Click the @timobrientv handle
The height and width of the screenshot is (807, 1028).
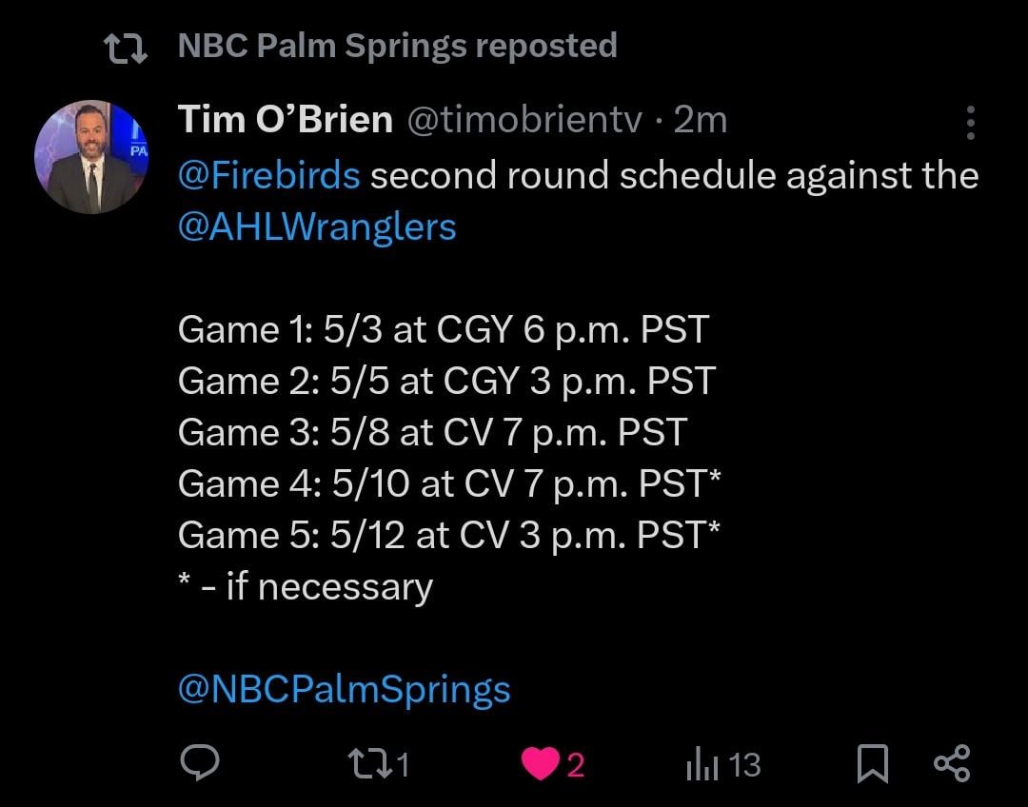[524, 120]
